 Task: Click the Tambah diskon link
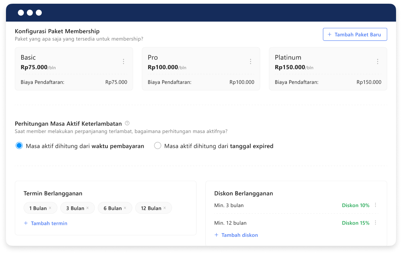pos(236,235)
